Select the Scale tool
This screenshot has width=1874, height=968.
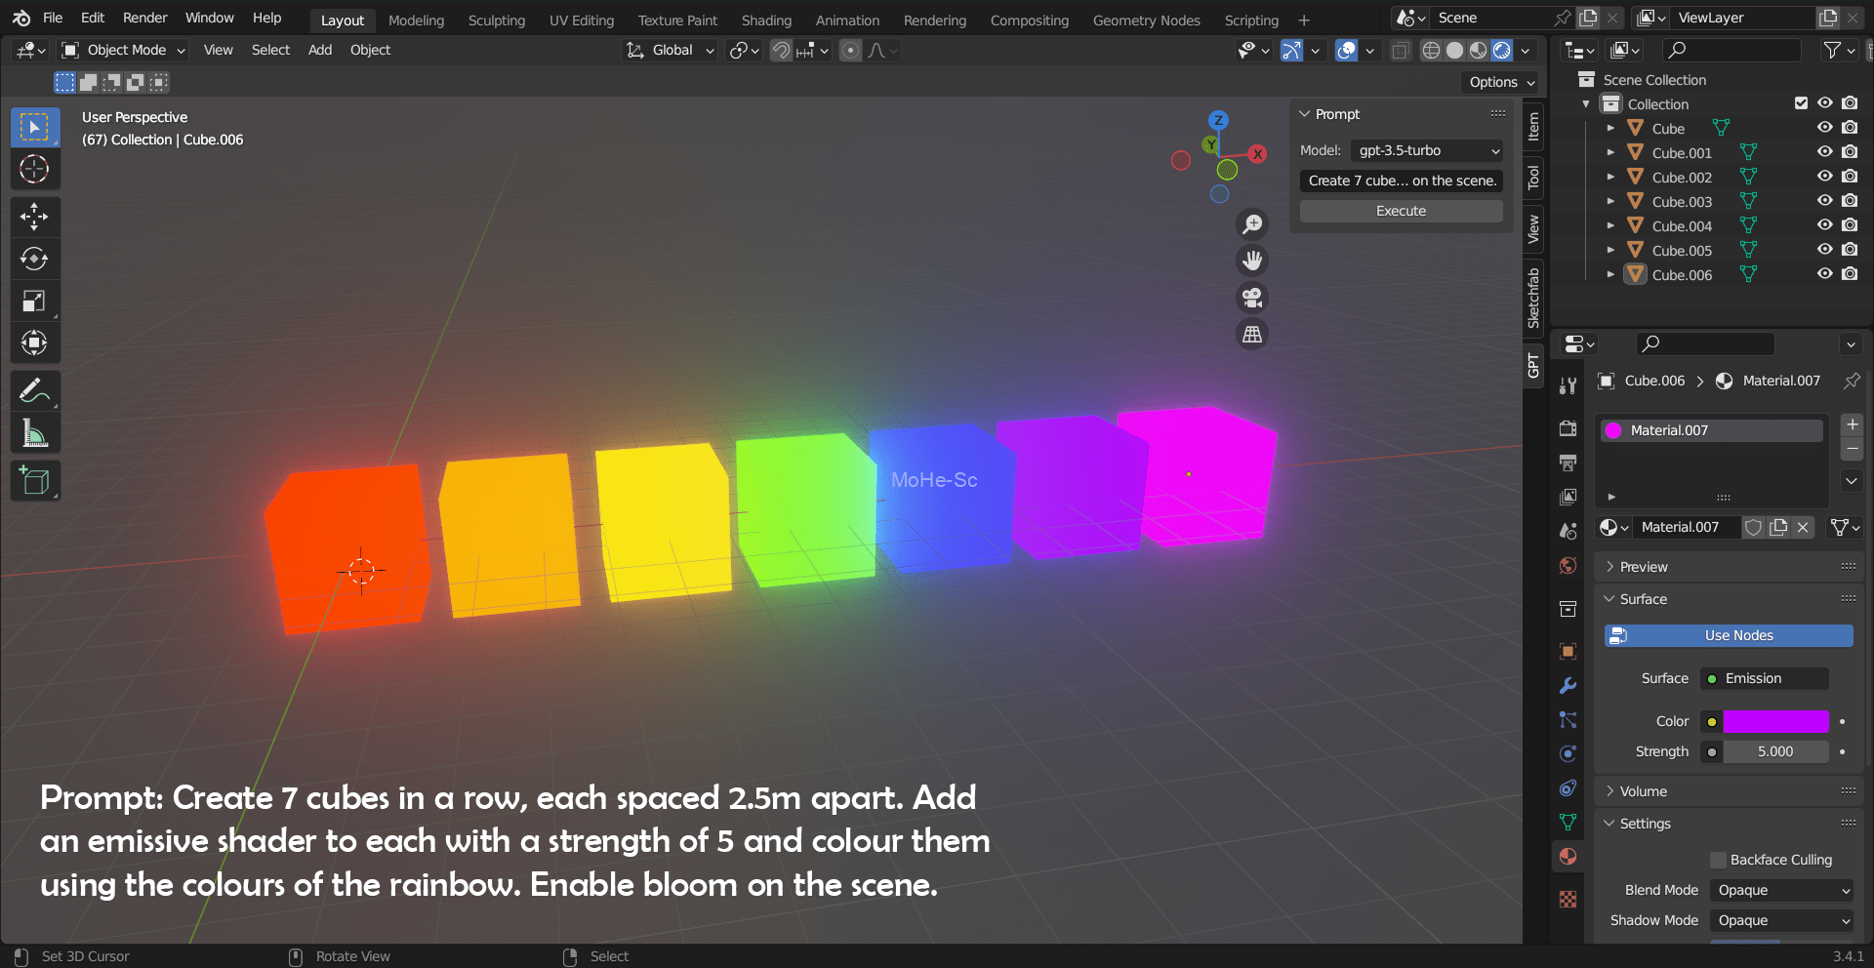point(34,302)
